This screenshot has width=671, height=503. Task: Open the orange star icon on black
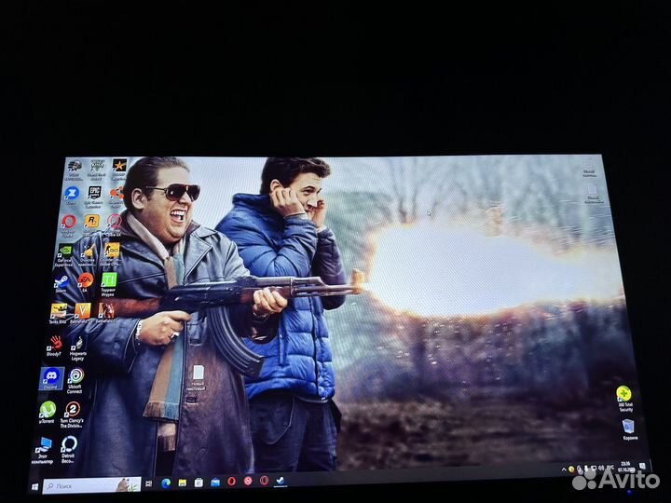[x=119, y=169]
